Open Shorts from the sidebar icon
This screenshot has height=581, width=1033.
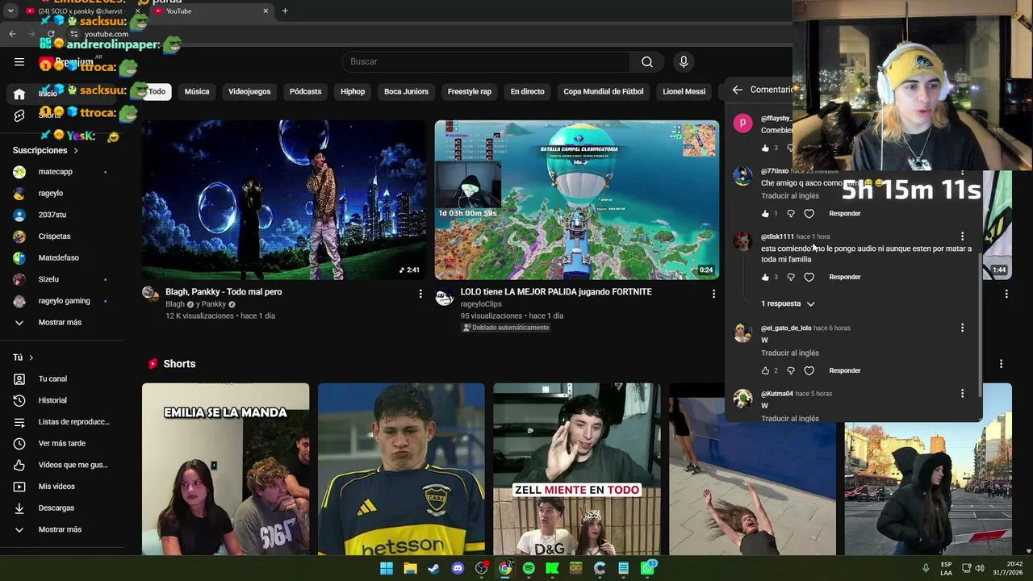point(19,115)
